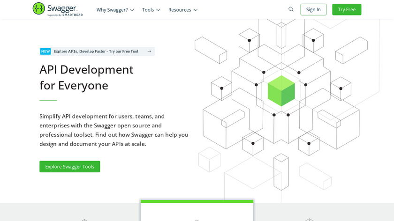
Task: Click the green cube illustration
Action: [x=281, y=91]
